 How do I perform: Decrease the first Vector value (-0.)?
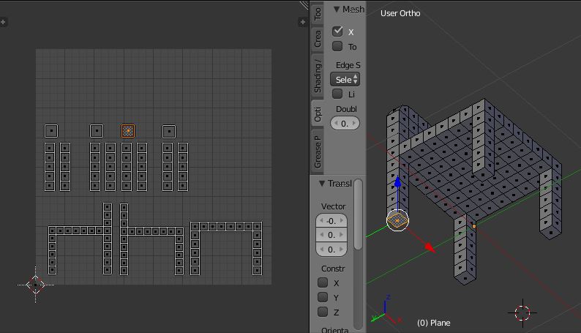(x=321, y=221)
